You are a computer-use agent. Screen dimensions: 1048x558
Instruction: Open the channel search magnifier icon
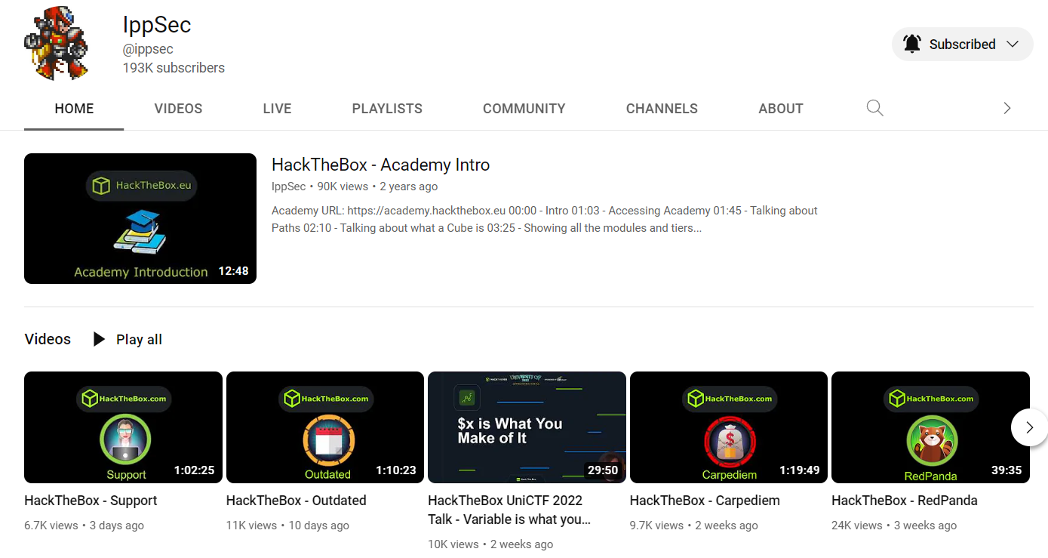[874, 108]
